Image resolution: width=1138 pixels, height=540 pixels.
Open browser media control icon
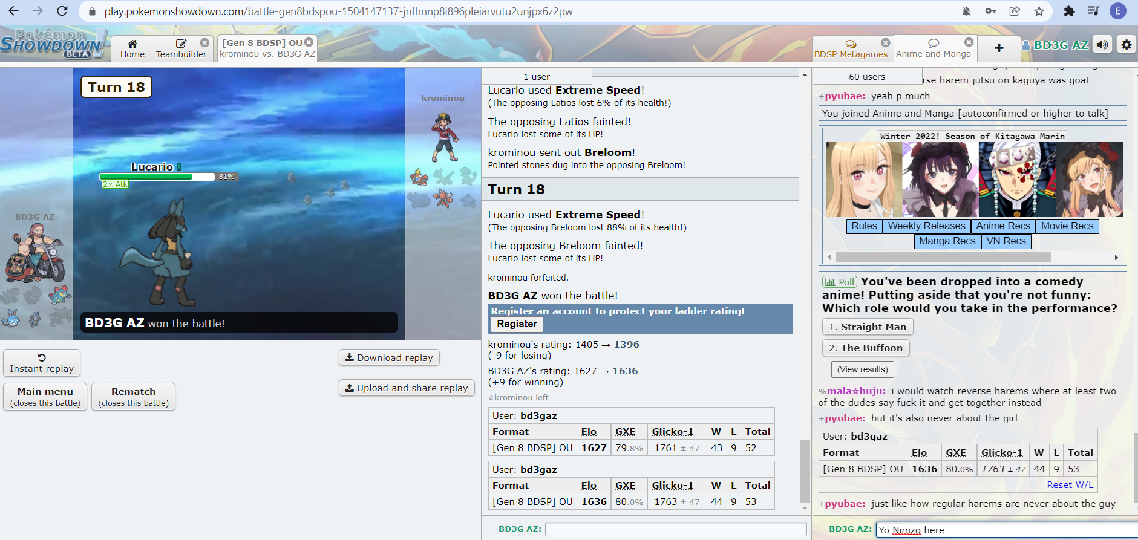click(x=1093, y=11)
